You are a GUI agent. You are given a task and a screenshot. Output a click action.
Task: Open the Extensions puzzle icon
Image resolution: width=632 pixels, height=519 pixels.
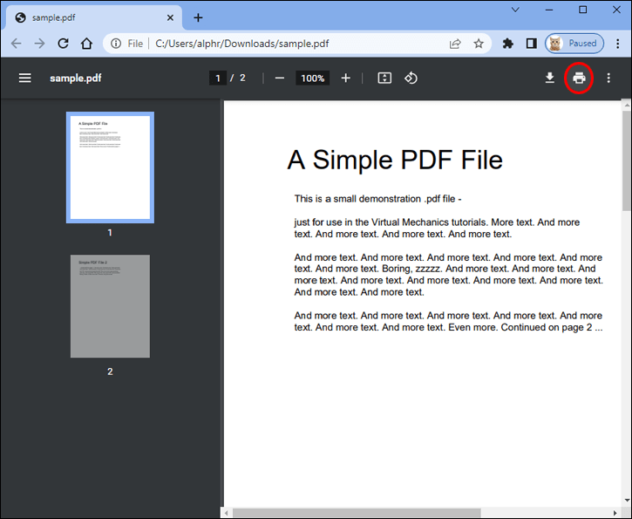click(508, 43)
